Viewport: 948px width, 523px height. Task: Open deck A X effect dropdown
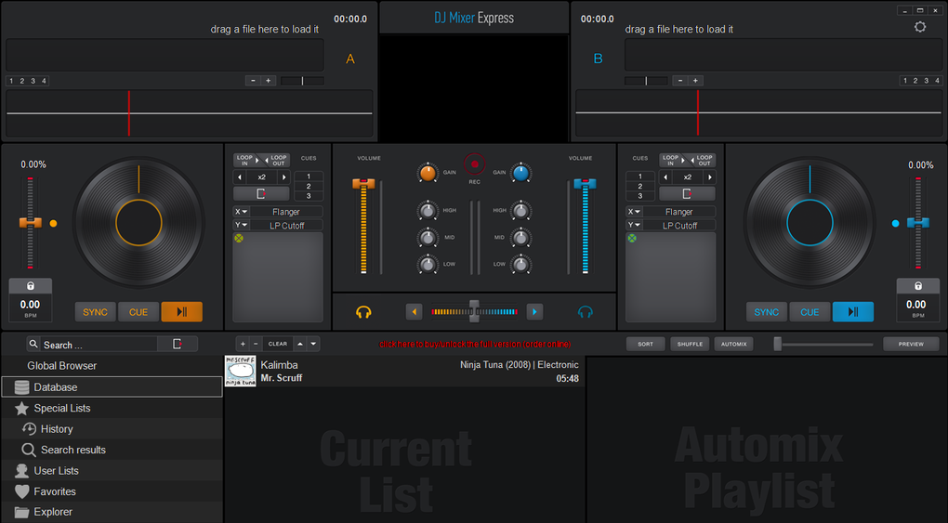click(x=242, y=212)
